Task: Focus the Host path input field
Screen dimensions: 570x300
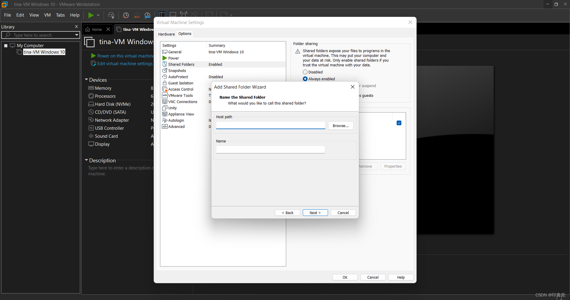Action: tap(271, 126)
